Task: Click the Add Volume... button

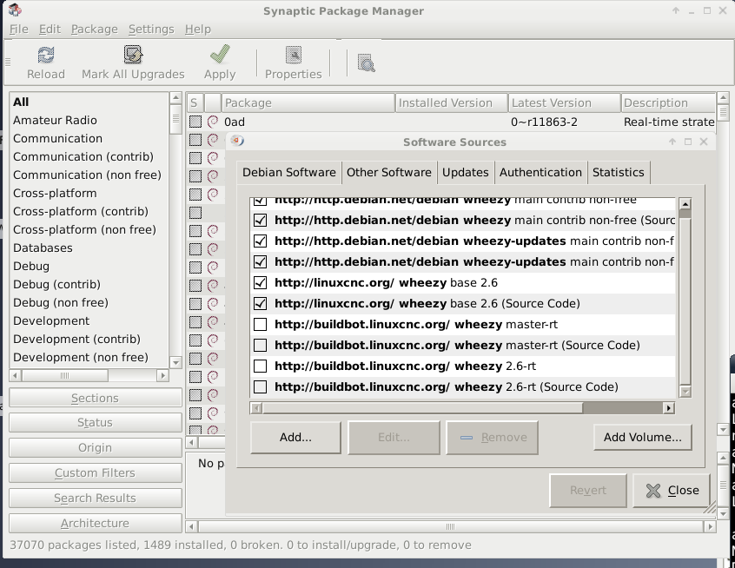Action: [643, 437]
